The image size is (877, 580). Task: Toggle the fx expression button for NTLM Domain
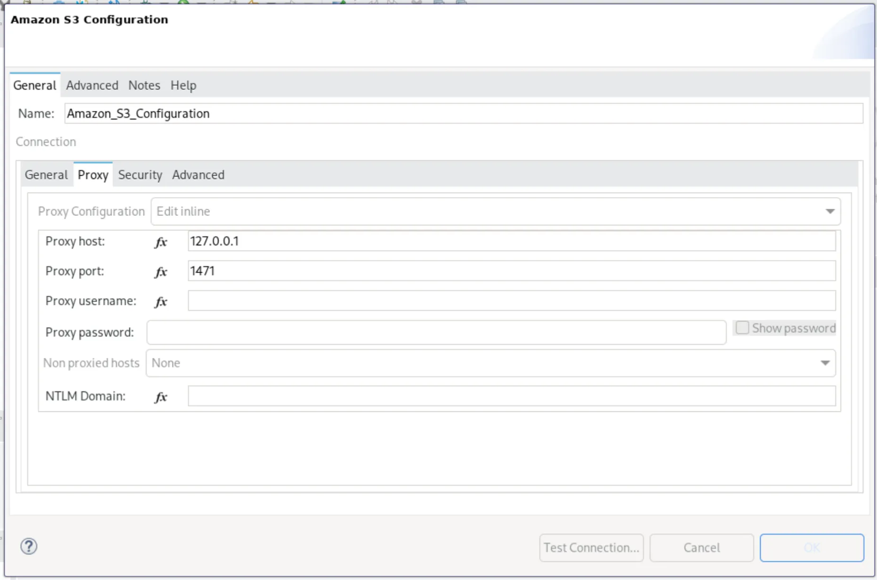click(x=161, y=397)
